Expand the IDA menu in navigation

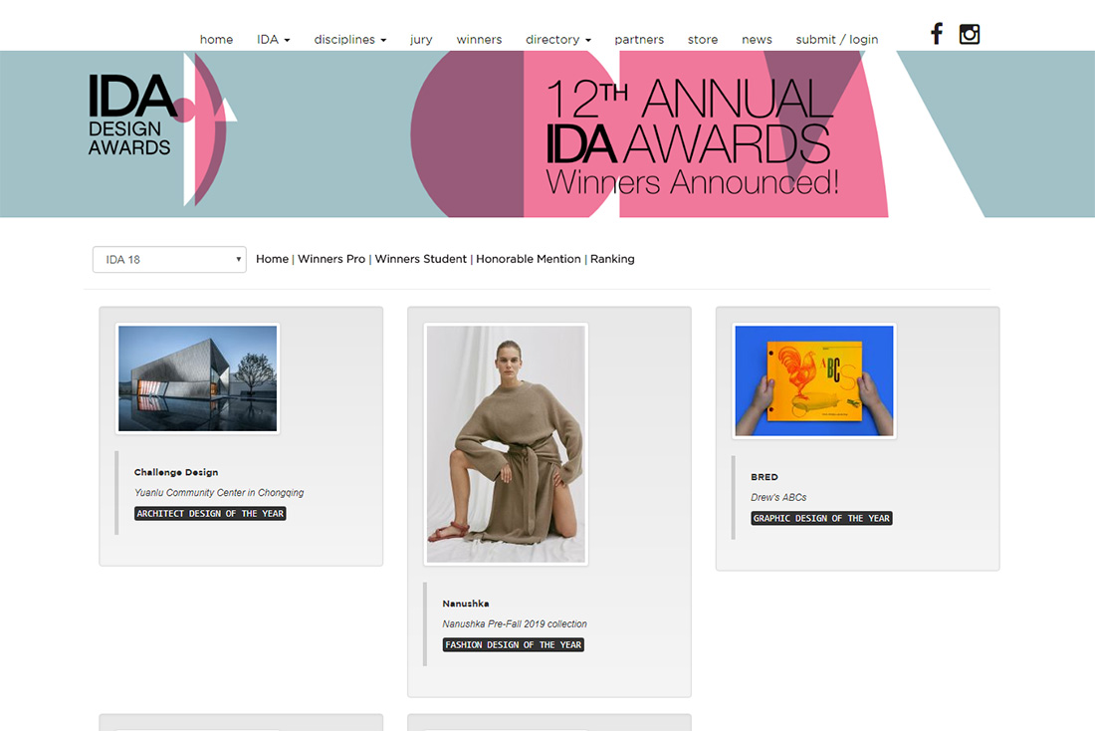[274, 40]
